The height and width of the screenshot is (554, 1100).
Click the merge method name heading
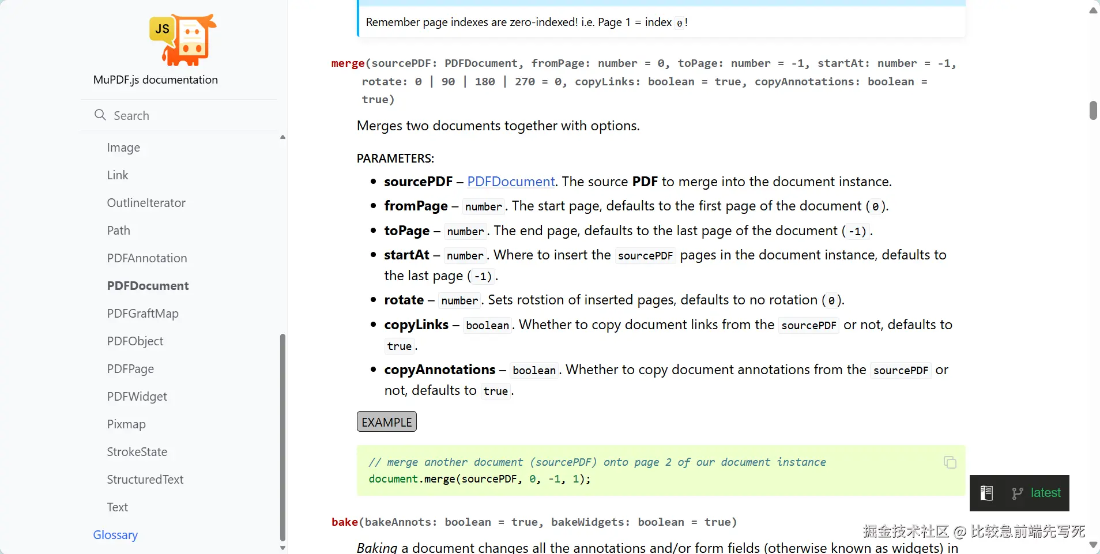[348, 63]
